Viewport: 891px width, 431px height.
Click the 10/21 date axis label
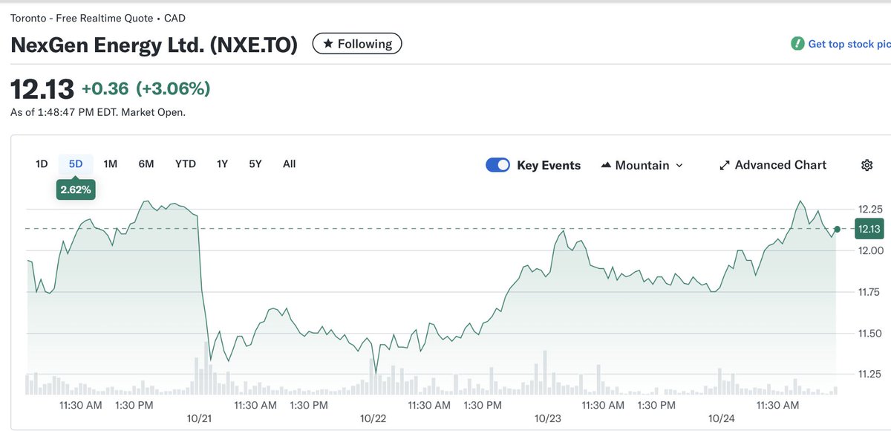click(x=199, y=418)
